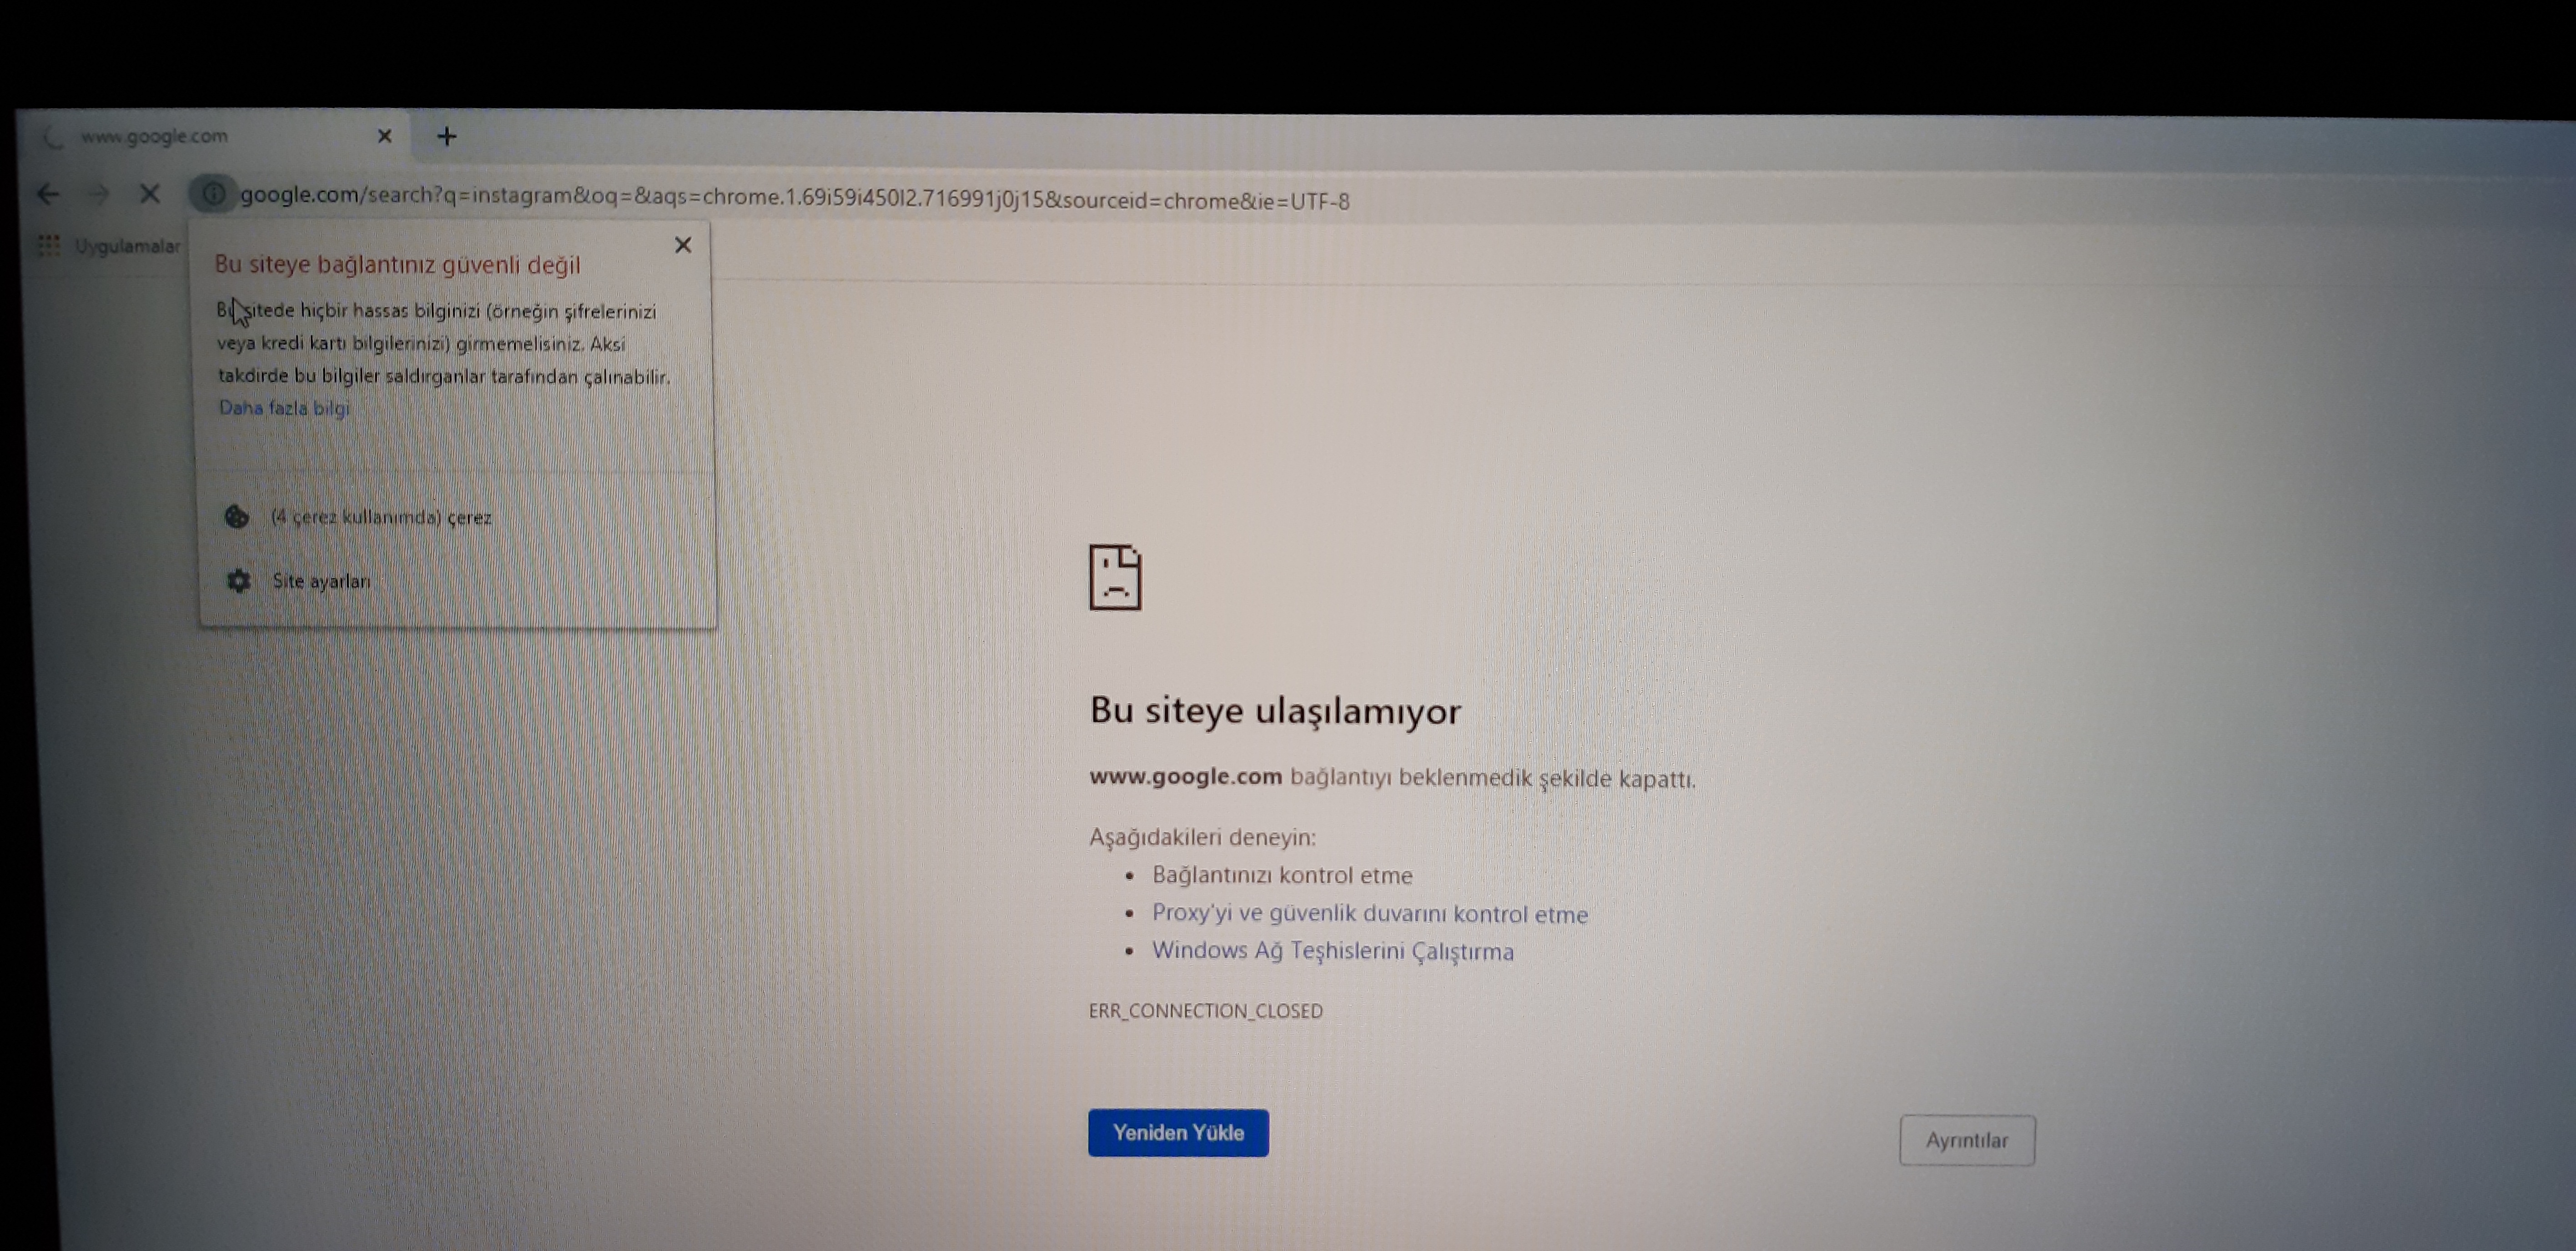Click the Uygulamalar apps grid icon
This screenshot has height=1251, width=2576.
(48, 246)
